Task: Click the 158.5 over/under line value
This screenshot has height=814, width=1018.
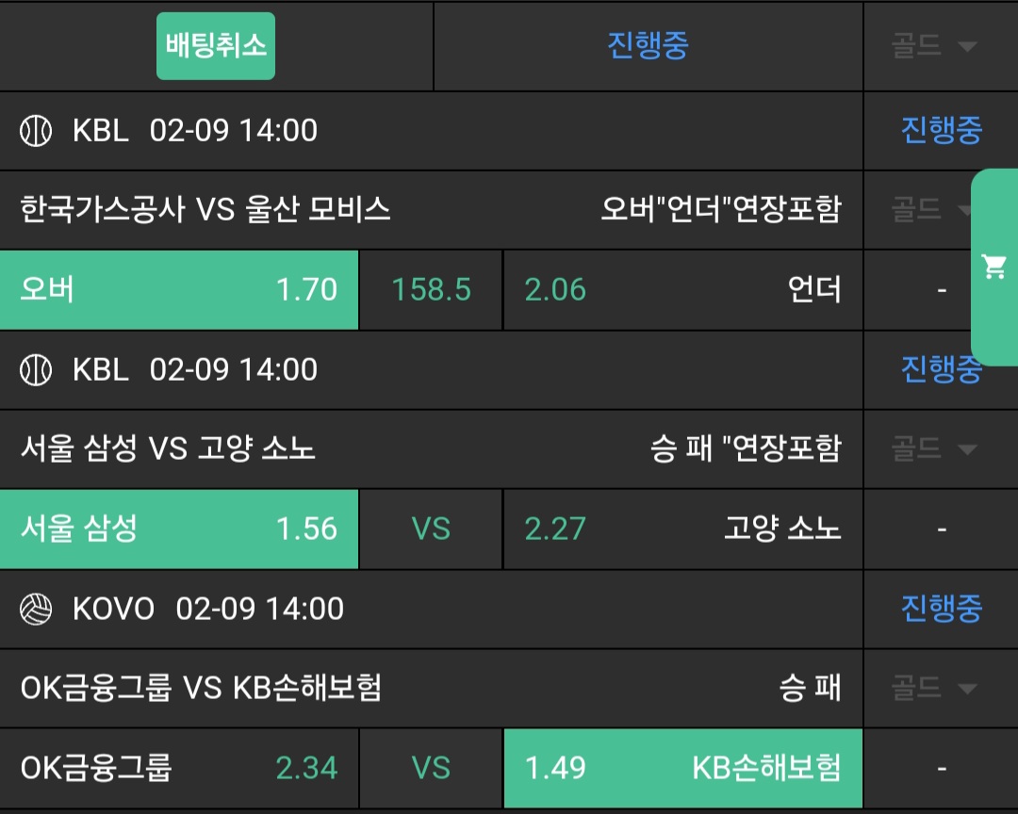Action: click(x=431, y=290)
